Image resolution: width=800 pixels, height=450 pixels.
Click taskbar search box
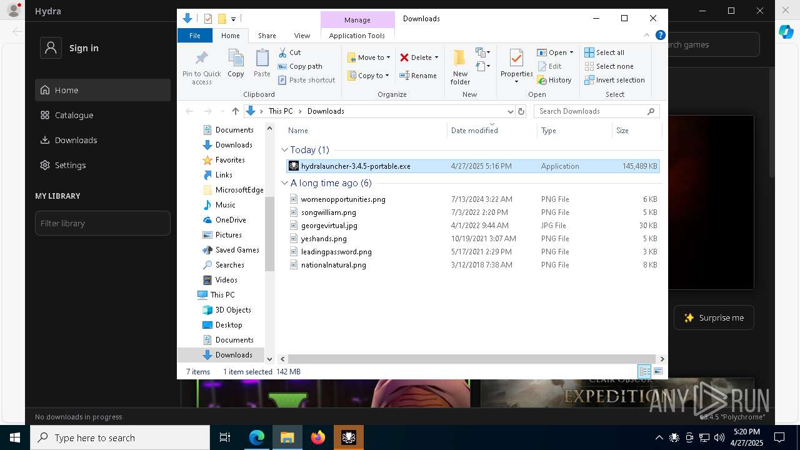point(120,437)
